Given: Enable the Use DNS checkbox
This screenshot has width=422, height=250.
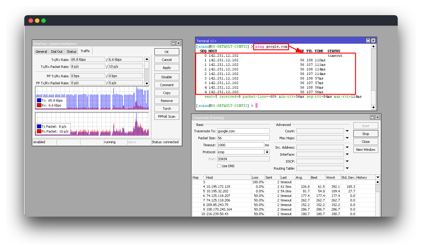Looking at the screenshot, I should pyautogui.click(x=219, y=166).
